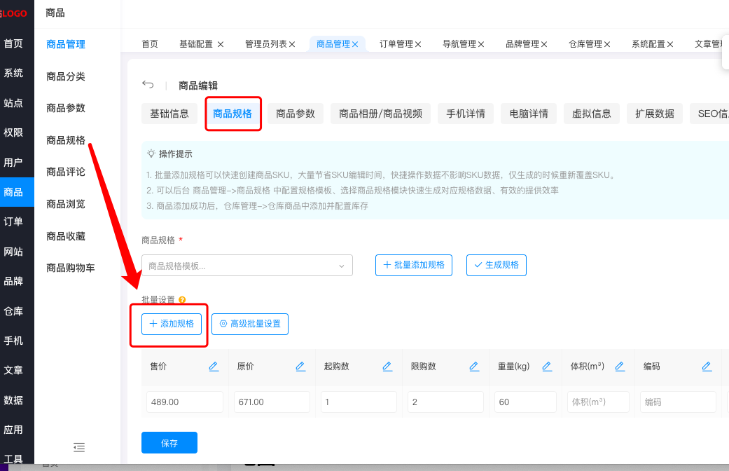The height and width of the screenshot is (471, 729).
Task: Open the 扩展数据 section tab
Action: click(x=655, y=114)
